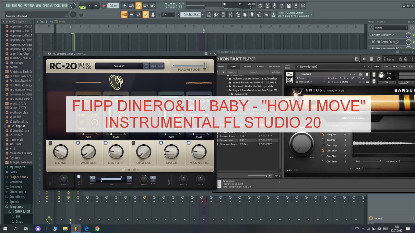Start playback with the Play button

tap(90, 6)
